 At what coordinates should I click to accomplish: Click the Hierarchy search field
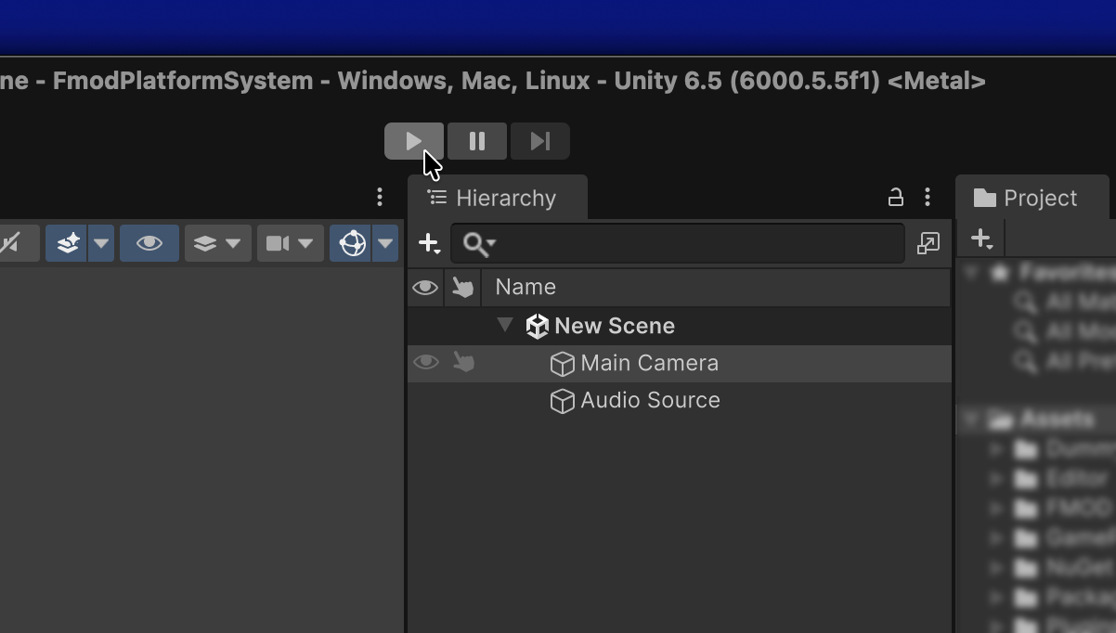(x=678, y=243)
